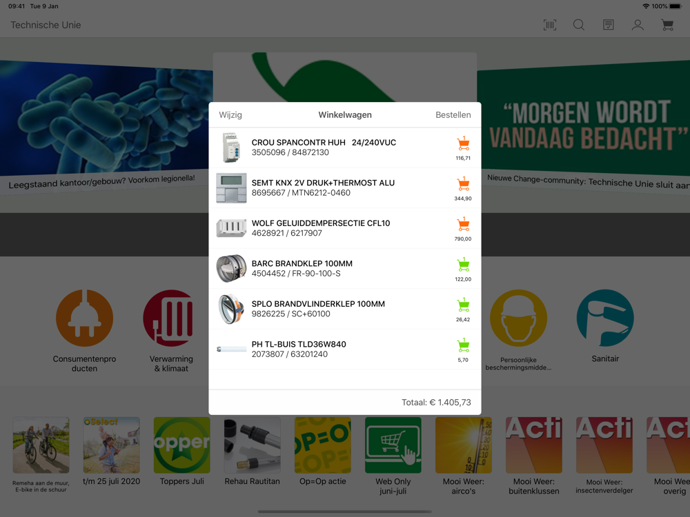Tap article number 9826225 / SC+60100
This screenshot has height=517, width=690.
(x=291, y=314)
